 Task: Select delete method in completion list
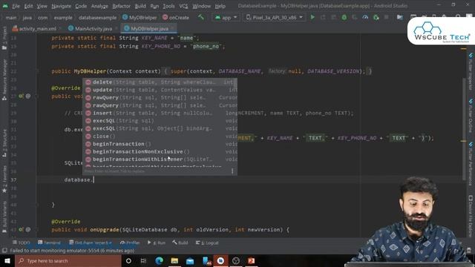click(160, 82)
